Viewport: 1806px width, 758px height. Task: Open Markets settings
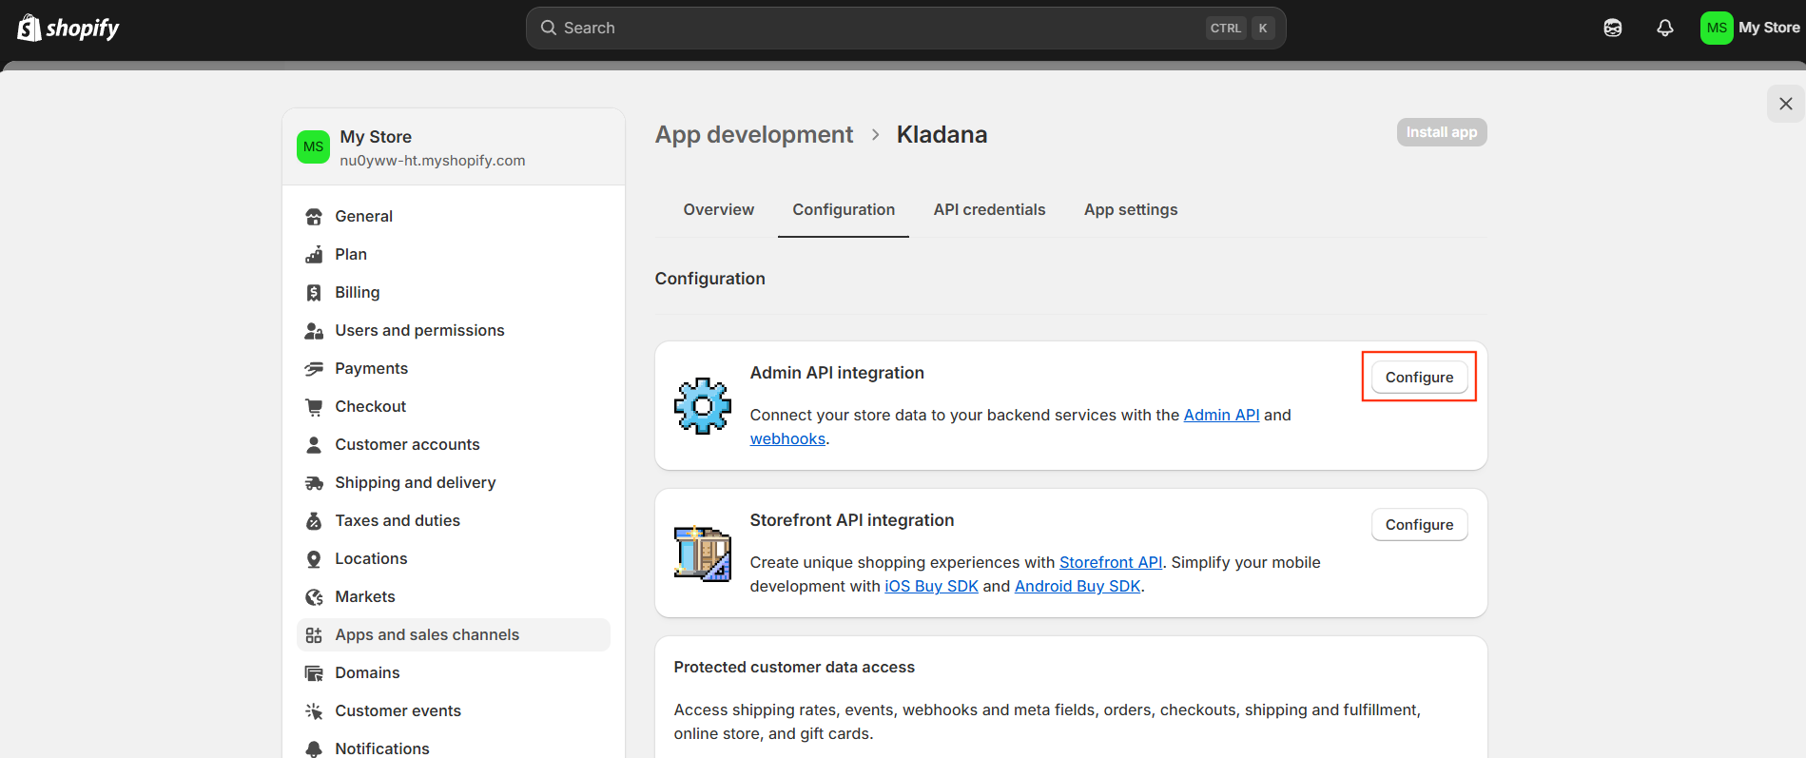click(454, 597)
